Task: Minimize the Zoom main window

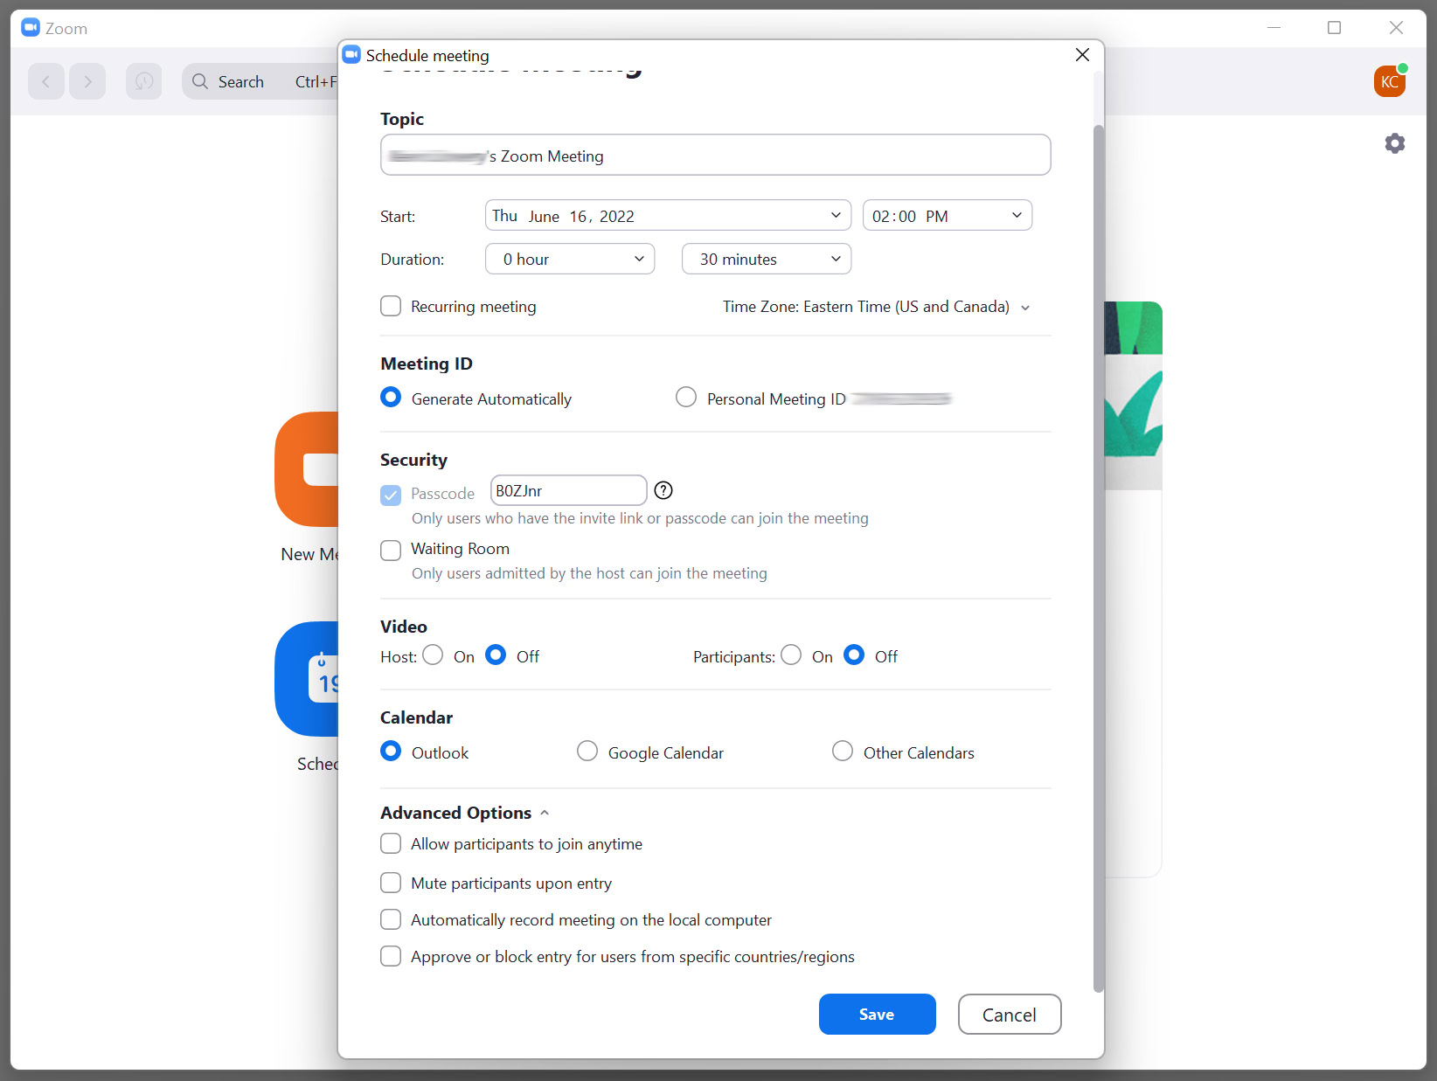Action: click(x=1274, y=27)
